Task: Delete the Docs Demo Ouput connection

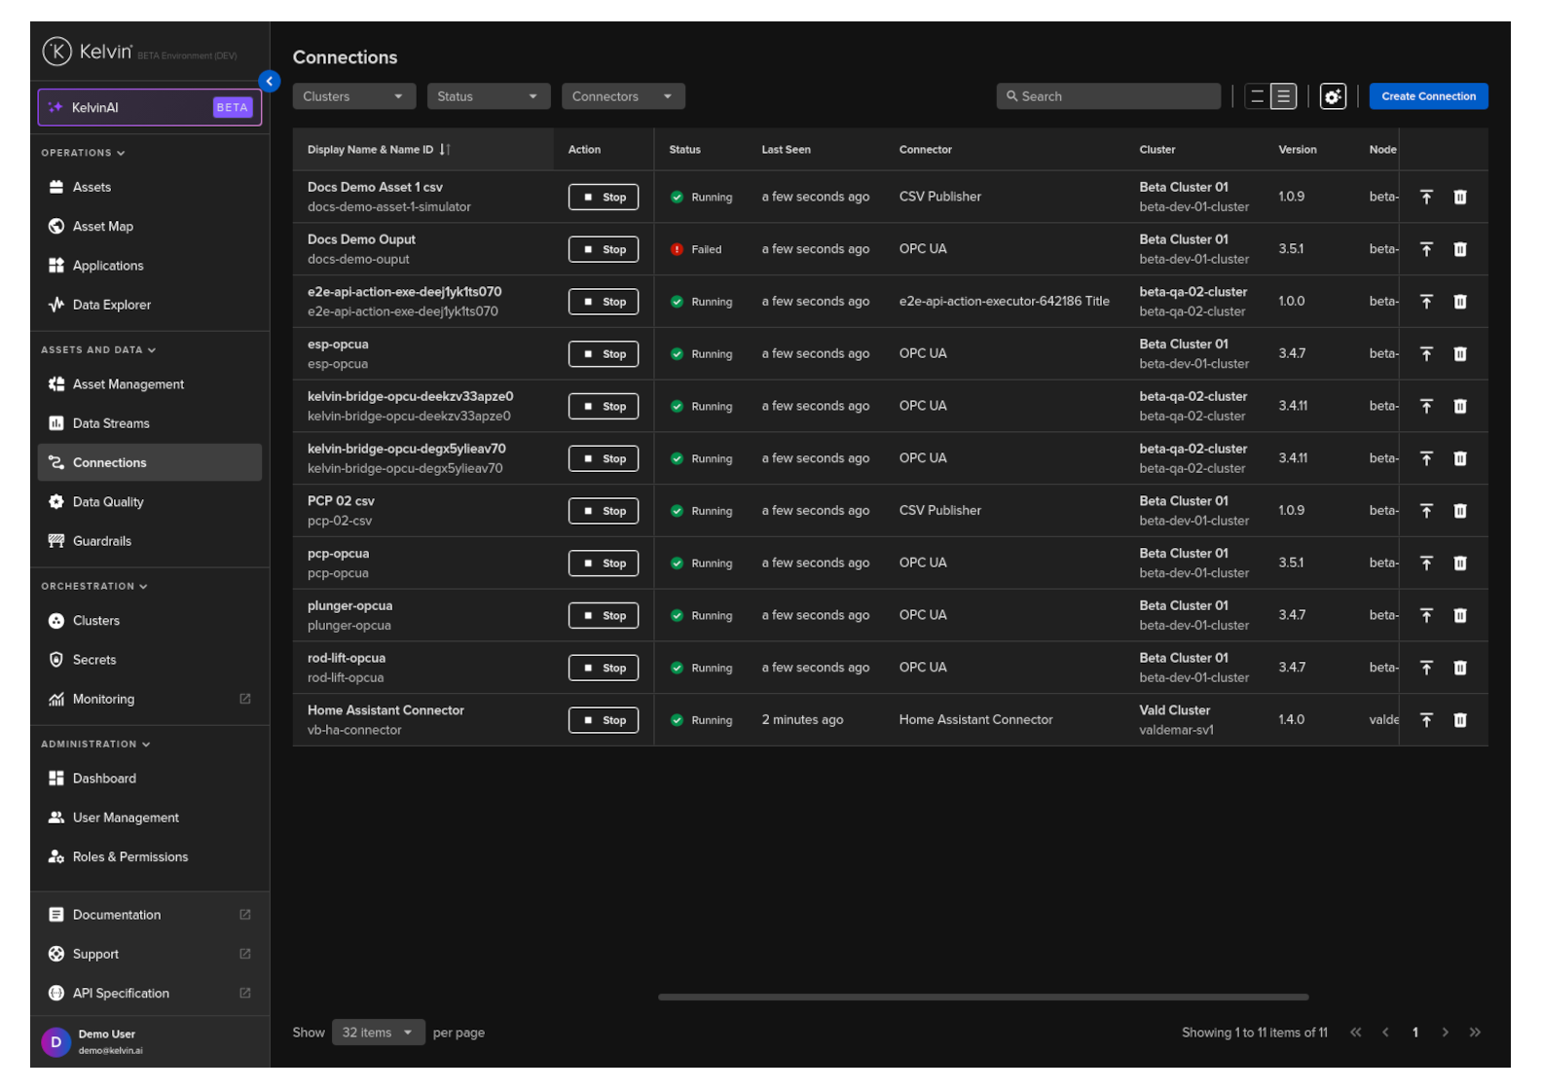Action: pyautogui.click(x=1459, y=249)
